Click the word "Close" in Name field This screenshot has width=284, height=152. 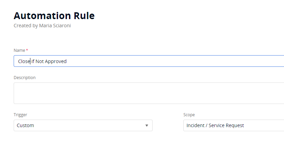coord(24,61)
